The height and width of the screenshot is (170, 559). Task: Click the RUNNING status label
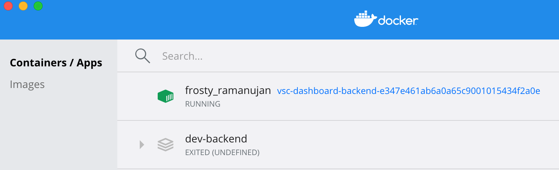tap(203, 104)
